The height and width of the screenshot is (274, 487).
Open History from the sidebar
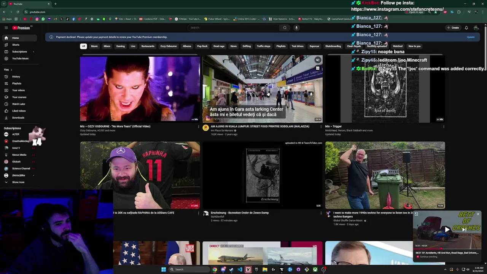tap(20, 76)
